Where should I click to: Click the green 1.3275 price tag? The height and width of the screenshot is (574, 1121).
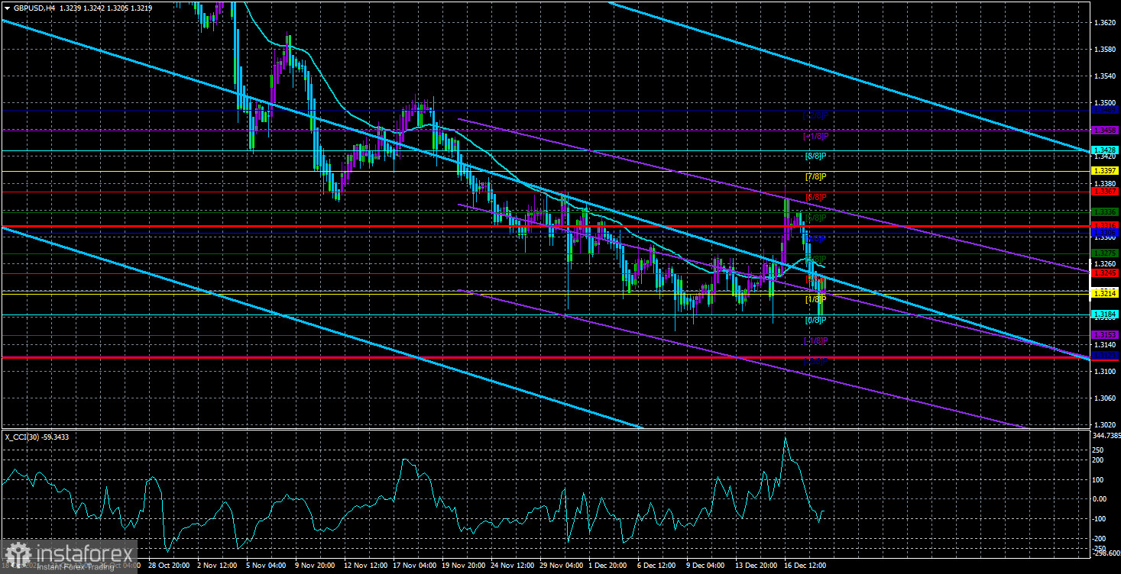click(1105, 253)
